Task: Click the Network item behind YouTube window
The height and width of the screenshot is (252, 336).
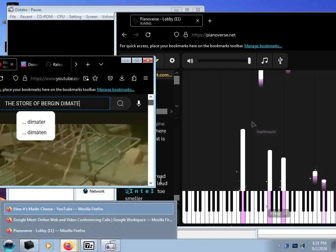Action: click(94, 191)
